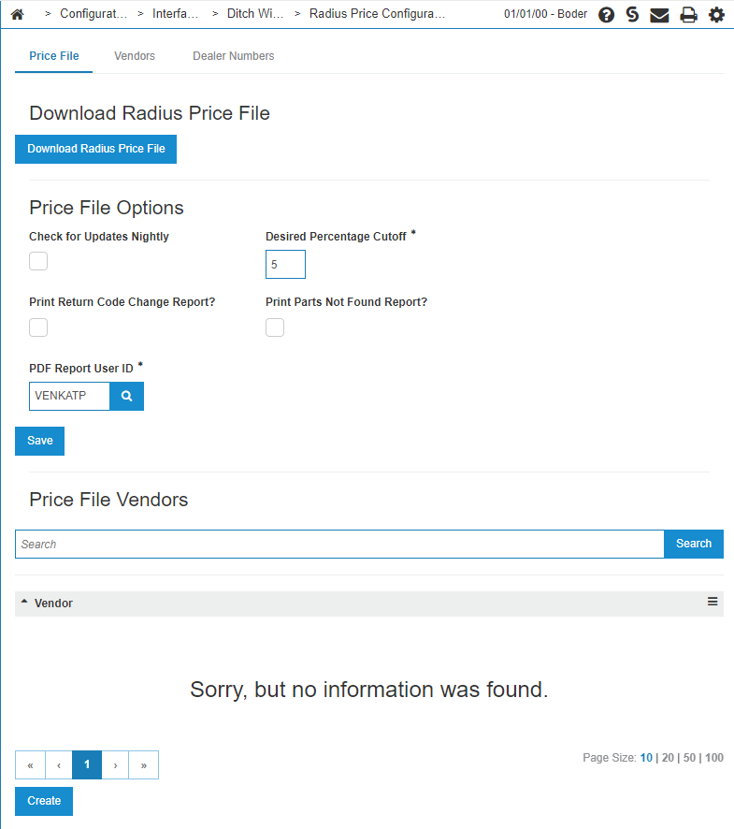Viewport: 734px width, 829px height.
Task: Open the mail envelope icon
Action: click(659, 15)
